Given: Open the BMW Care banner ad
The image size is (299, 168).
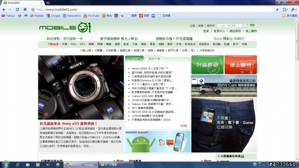Looking at the screenshot, I should click(x=224, y=86).
